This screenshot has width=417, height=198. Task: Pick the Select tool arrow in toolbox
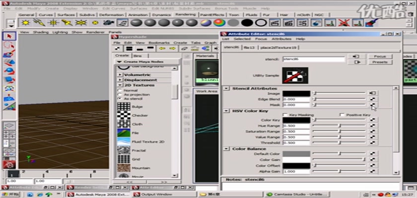coord(9,36)
